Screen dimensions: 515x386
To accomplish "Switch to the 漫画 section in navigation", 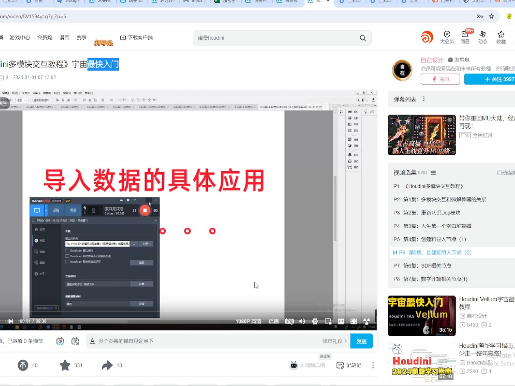I will point(64,38).
